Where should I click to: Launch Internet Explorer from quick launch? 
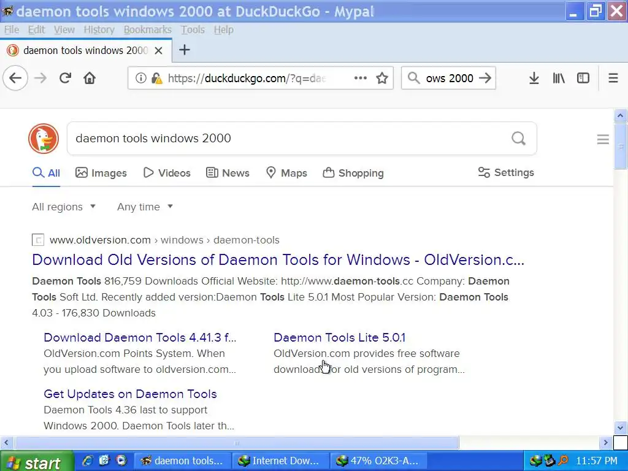tap(87, 461)
